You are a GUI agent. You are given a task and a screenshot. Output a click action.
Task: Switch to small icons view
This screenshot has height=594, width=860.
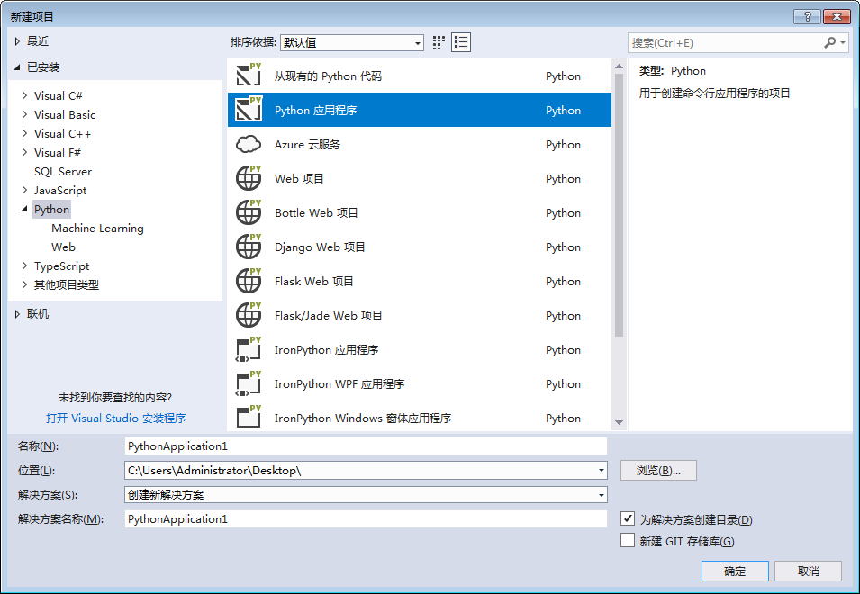439,42
